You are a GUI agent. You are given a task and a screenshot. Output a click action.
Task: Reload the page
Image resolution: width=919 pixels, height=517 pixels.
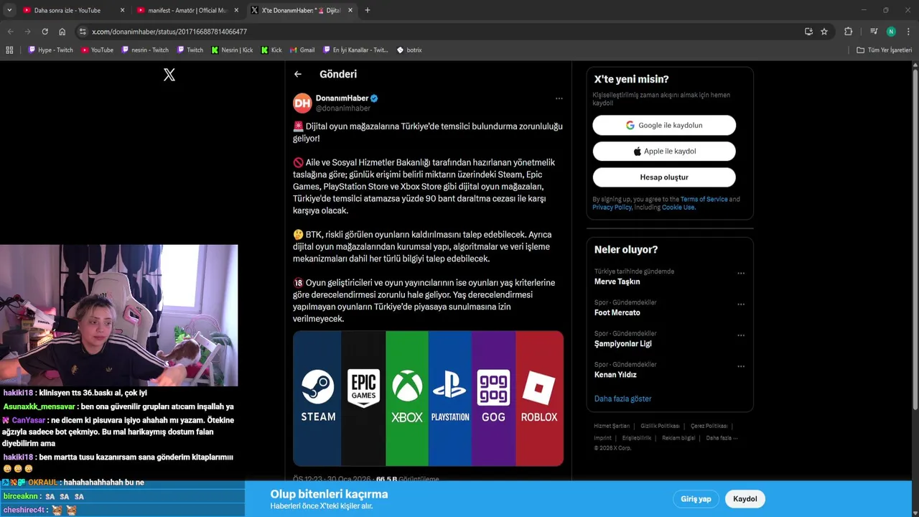pyautogui.click(x=45, y=32)
